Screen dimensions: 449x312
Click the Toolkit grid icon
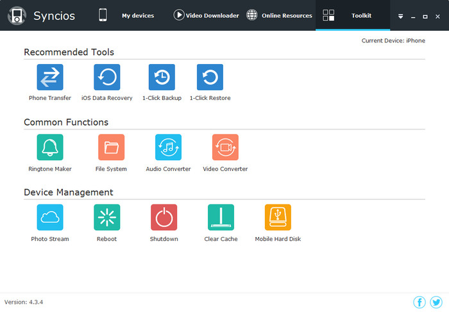coord(328,15)
